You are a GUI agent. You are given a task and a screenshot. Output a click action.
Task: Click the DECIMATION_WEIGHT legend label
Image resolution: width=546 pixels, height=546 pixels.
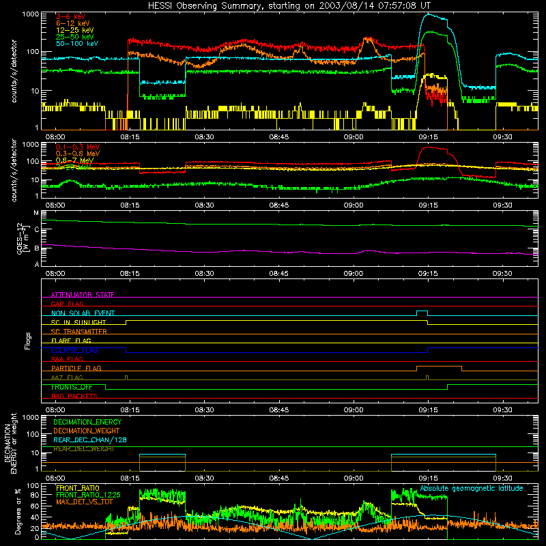pyautogui.click(x=87, y=431)
